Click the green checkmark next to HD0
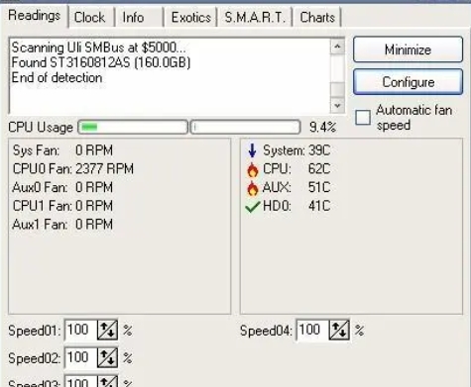 [x=253, y=207]
